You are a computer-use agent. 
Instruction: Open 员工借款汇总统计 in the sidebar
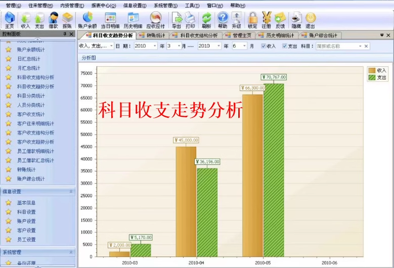coord(35,160)
